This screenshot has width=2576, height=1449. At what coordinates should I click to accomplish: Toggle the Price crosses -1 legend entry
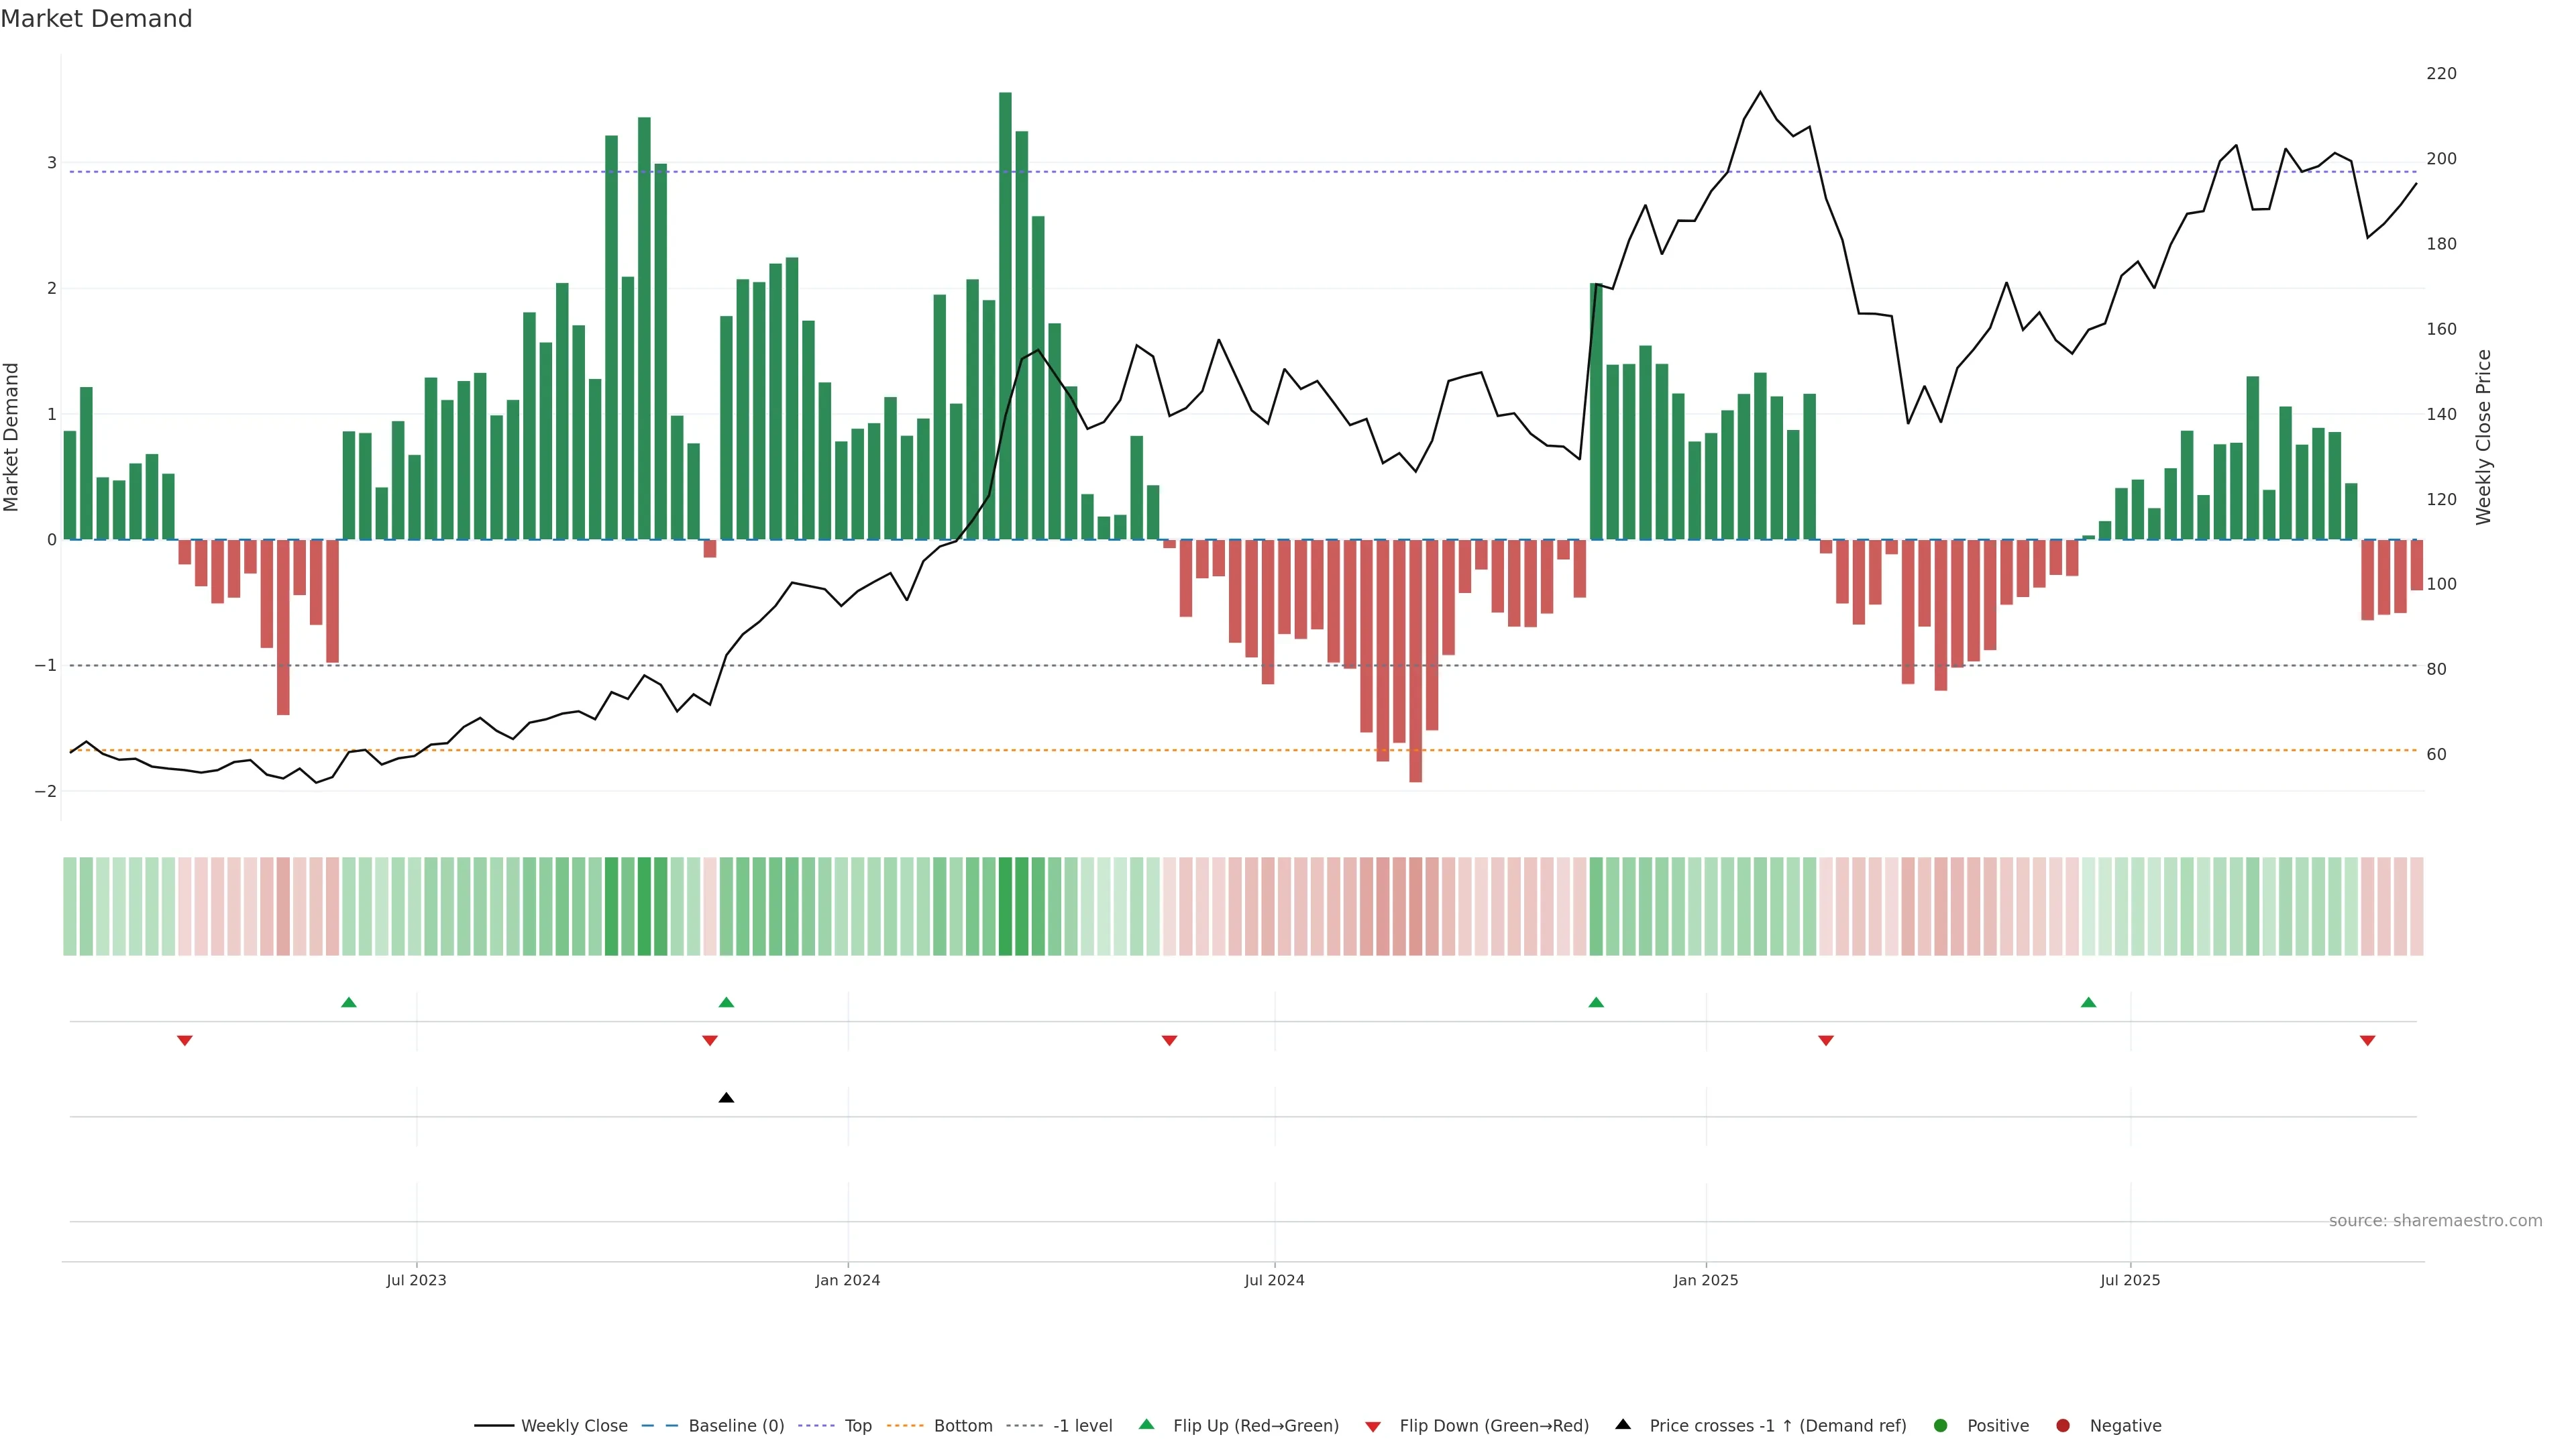pos(1777,1426)
